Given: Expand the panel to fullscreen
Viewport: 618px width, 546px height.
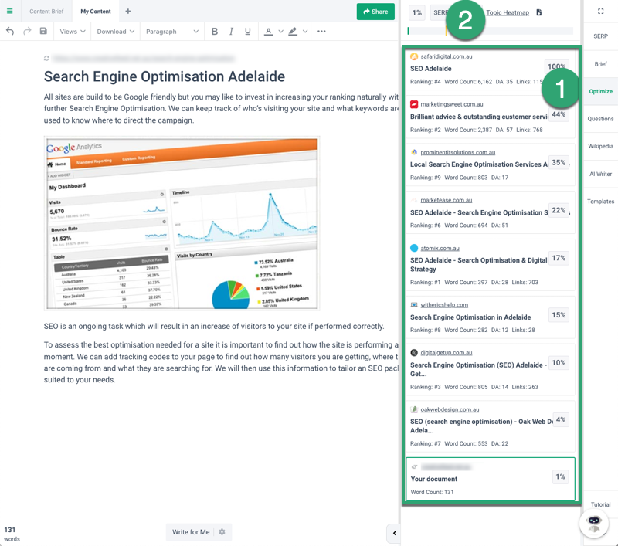Looking at the screenshot, I should point(601,12).
